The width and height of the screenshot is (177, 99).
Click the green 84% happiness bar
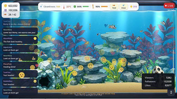pos(86,6)
